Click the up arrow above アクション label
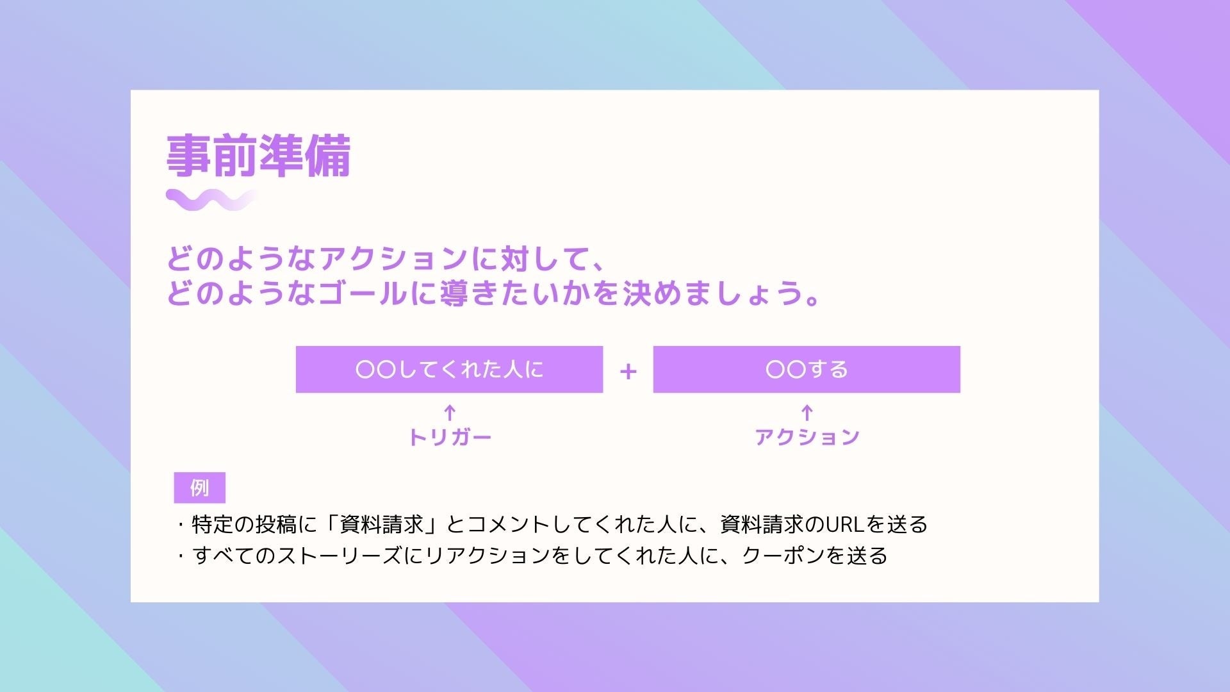 (807, 412)
